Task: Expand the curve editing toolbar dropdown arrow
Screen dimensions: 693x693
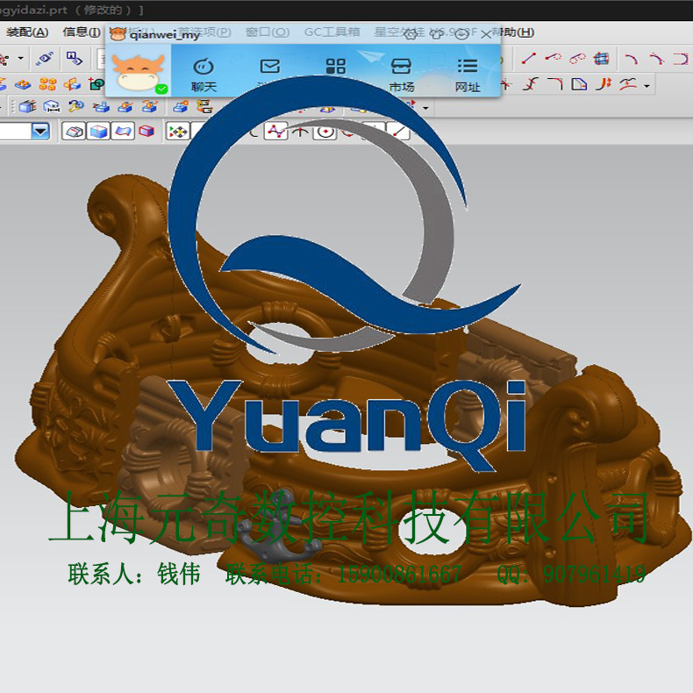Action: [x=647, y=85]
